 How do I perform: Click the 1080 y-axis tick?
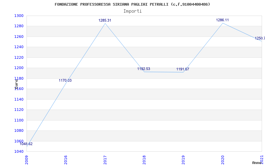[19, 131]
